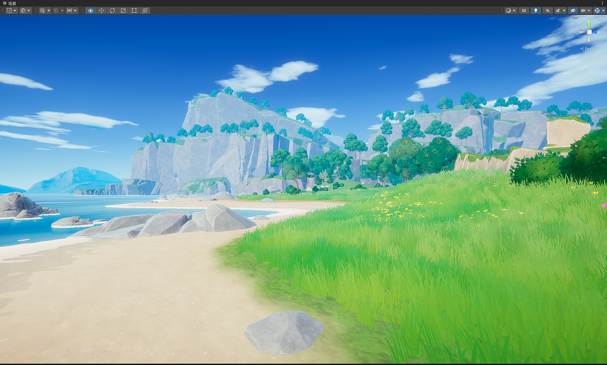Select the 场景 (Scene) tab
The width and height of the screenshot is (607, 365).
point(9,3)
